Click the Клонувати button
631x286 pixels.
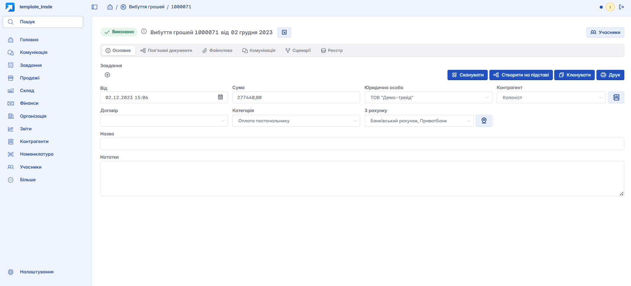click(x=574, y=75)
